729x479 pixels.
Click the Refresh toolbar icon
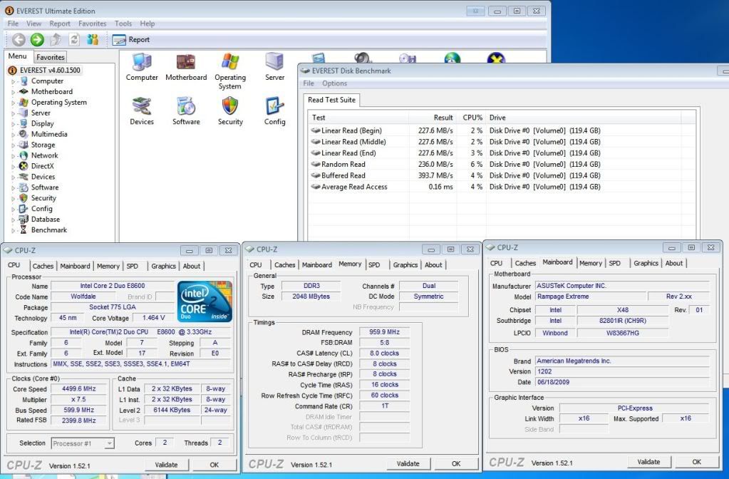point(74,39)
